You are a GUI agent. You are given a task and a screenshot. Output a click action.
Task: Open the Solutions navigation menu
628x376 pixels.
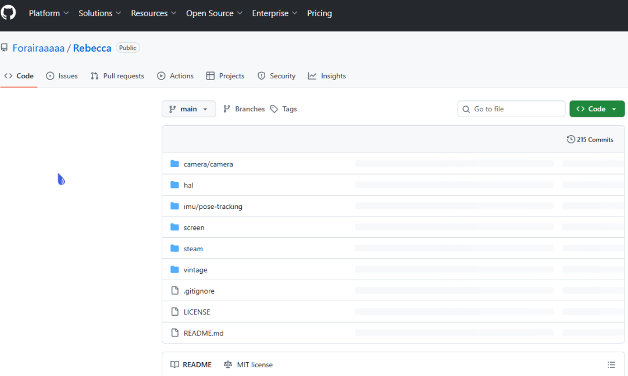coord(100,13)
